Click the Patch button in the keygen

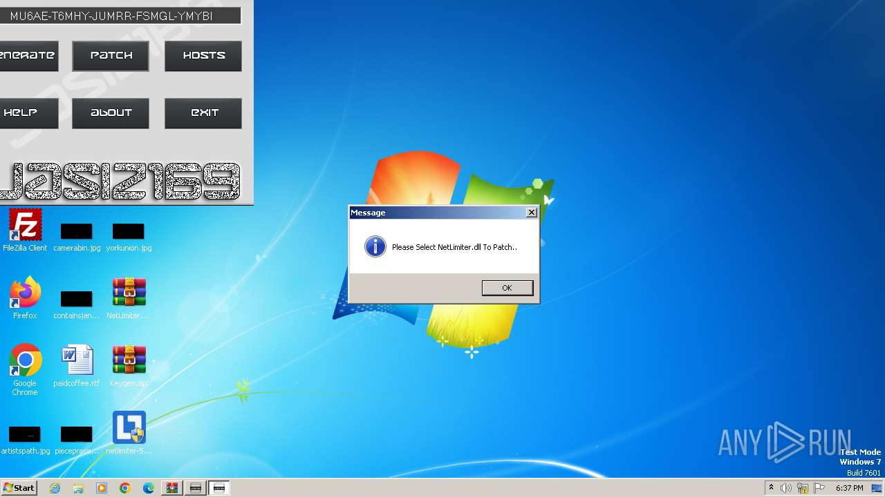111,55
